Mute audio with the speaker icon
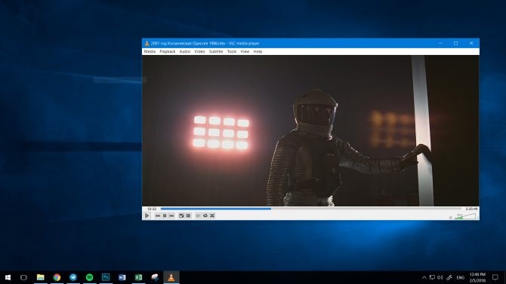Screen dimensions: 506x284 click(451, 218)
